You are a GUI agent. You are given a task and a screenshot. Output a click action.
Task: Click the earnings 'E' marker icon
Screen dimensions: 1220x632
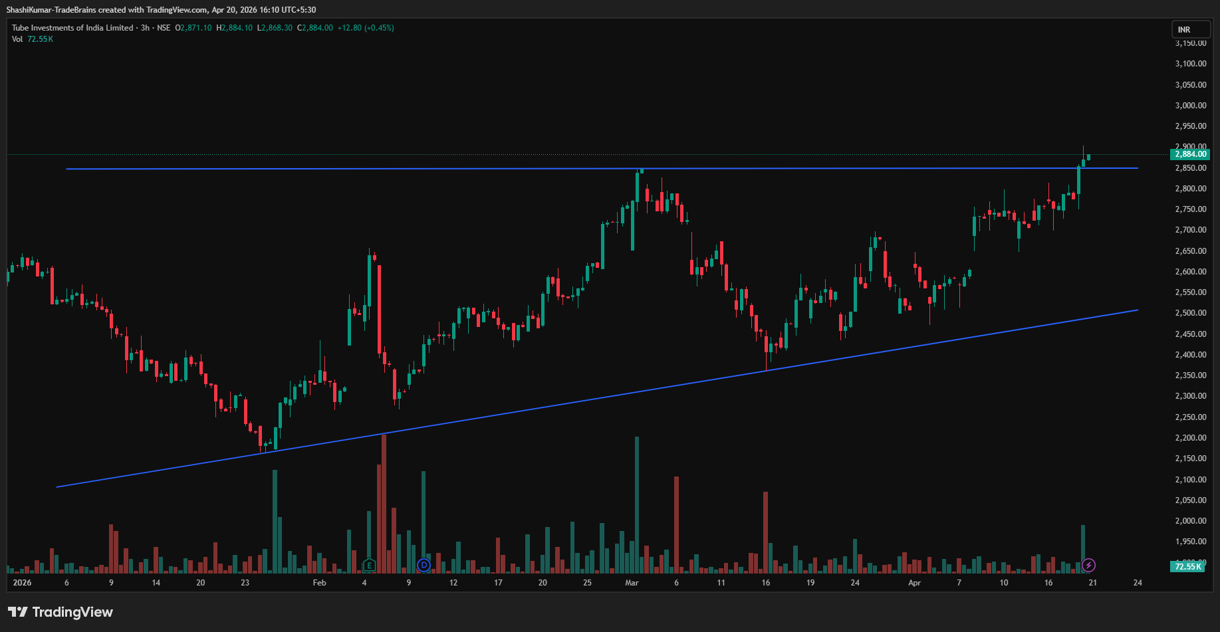[x=369, y=566]
